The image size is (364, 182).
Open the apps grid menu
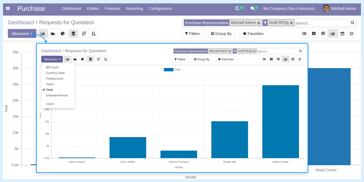tap(8, 8)
